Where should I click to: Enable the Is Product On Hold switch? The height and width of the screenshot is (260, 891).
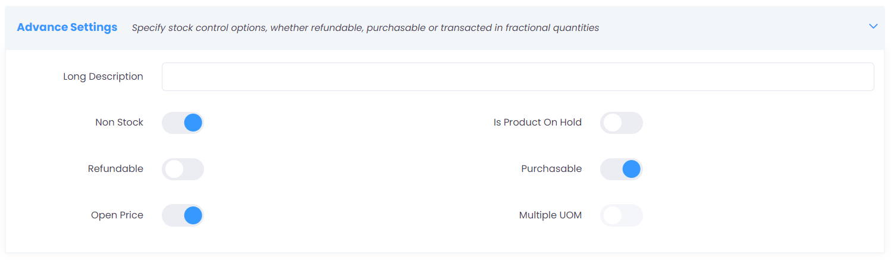[x=621, y=123]
